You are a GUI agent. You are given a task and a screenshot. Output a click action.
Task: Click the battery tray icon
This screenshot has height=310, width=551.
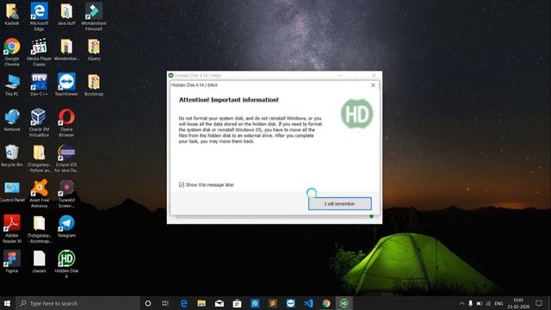(479, 303)
